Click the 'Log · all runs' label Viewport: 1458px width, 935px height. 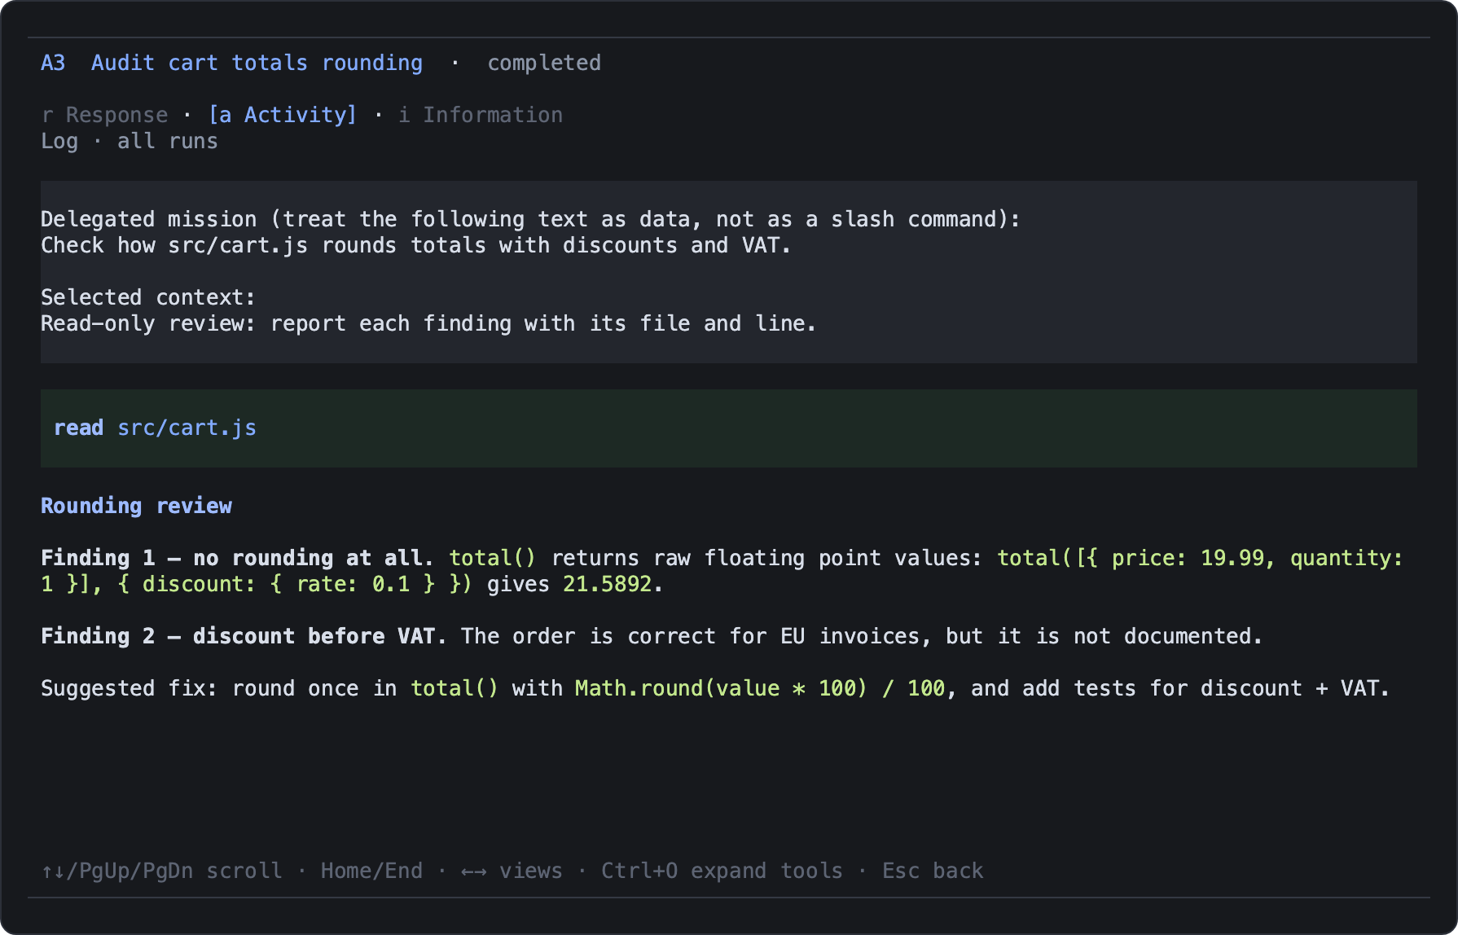click(130, 141)
